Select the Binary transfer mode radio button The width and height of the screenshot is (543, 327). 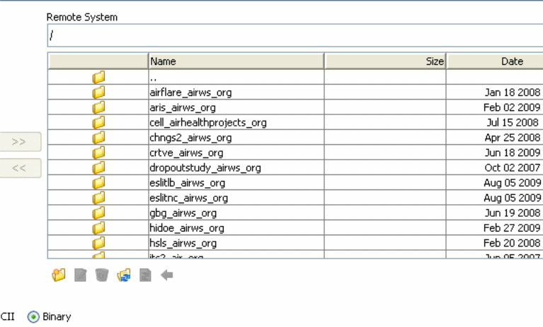(33, 317)
